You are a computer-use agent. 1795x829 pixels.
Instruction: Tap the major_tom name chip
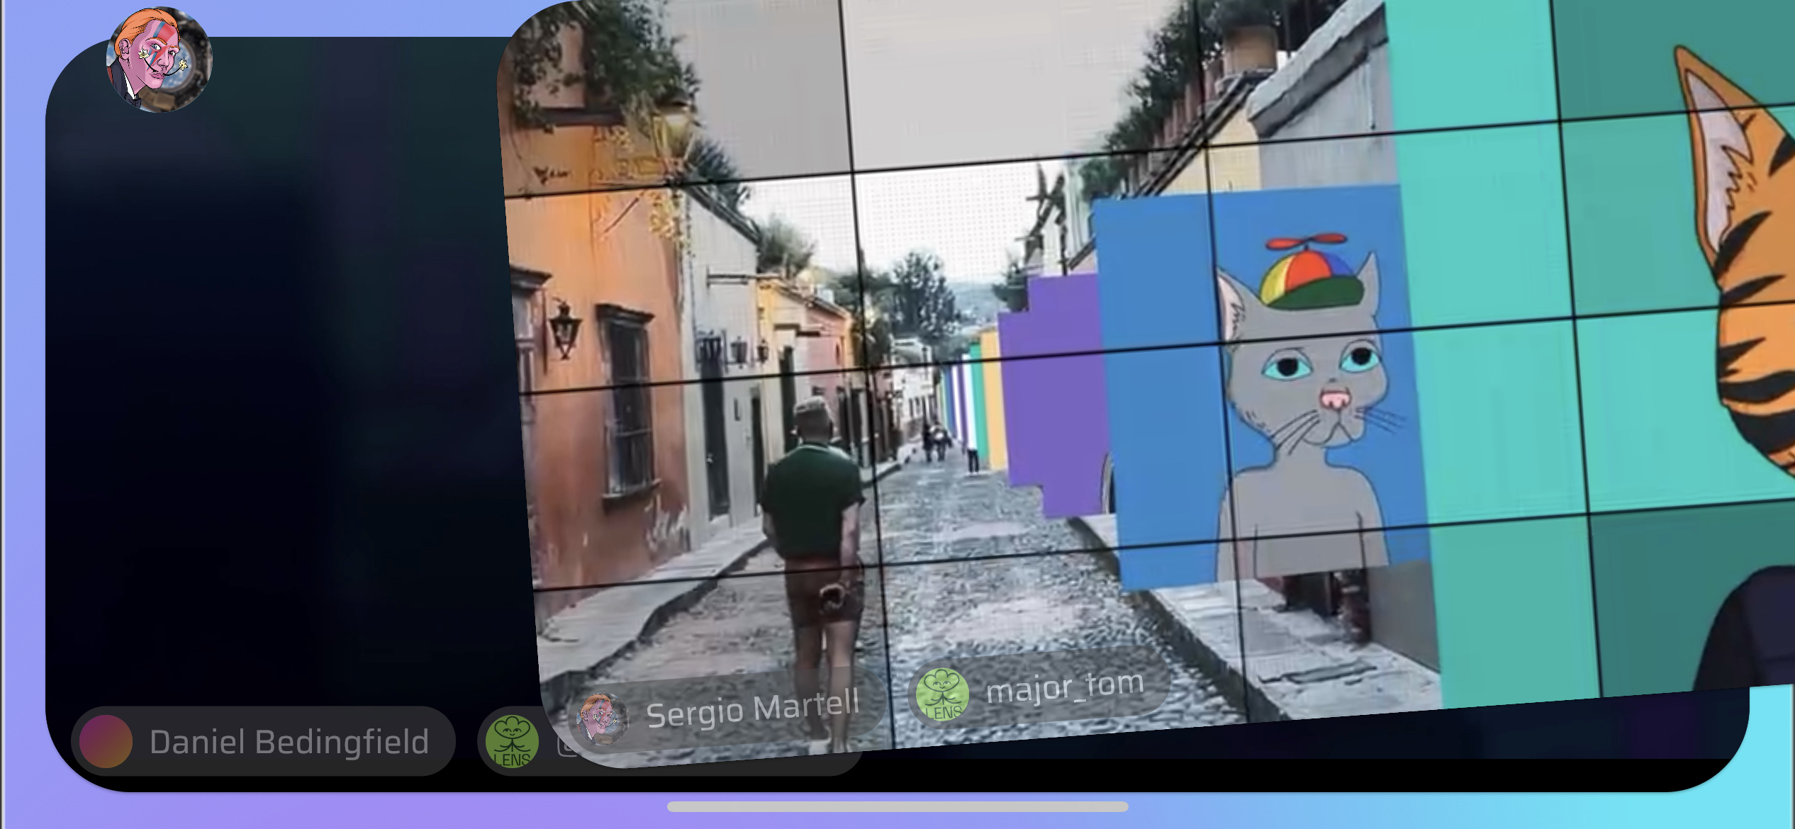(x=1039, y=688)
